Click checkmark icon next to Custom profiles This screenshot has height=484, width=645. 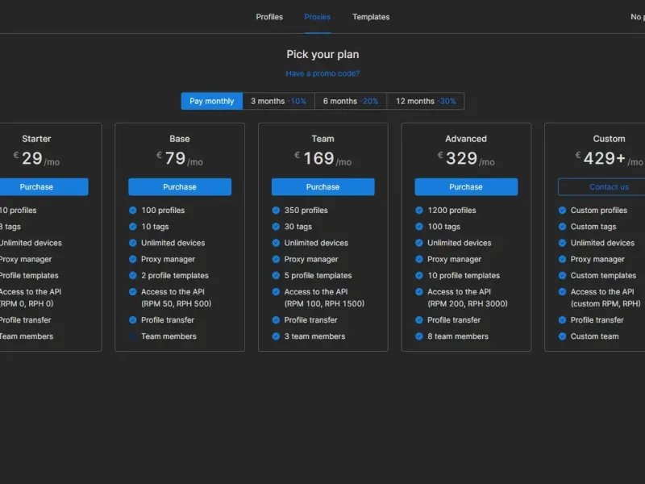(x=562, y=211)
